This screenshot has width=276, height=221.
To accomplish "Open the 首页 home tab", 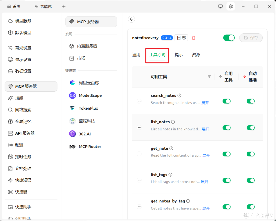I will pyautogui.click(x=14, y=6).
